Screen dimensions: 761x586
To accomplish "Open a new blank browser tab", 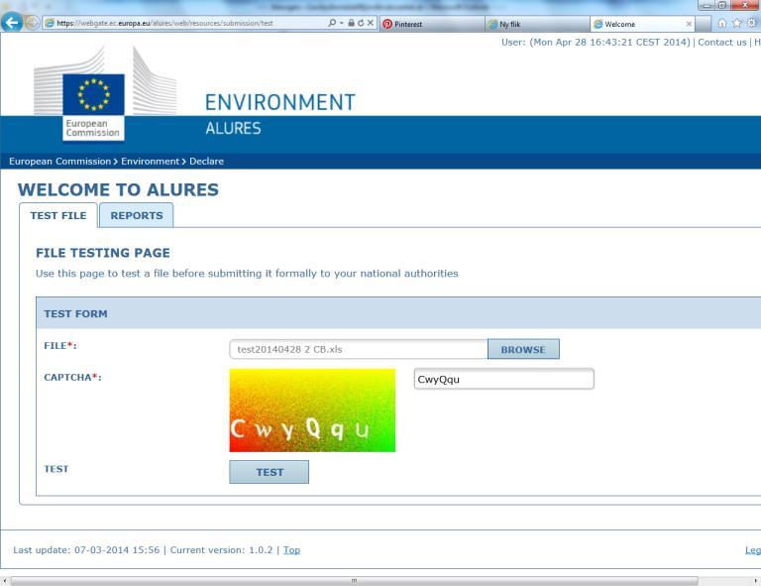I will (704, 24).
